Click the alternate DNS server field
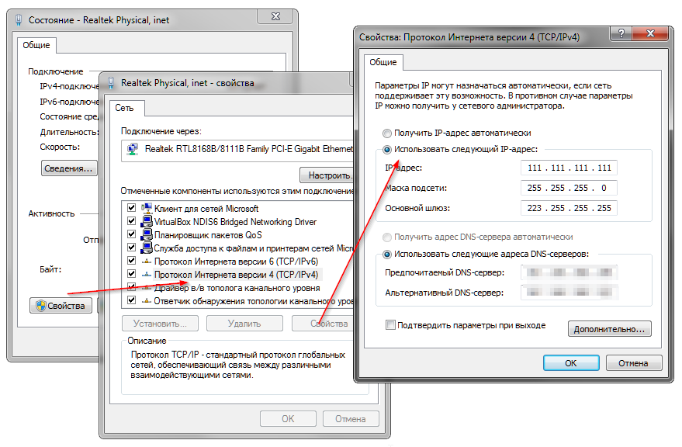This screenshot has height=447, width=682. tap(569, 293)
